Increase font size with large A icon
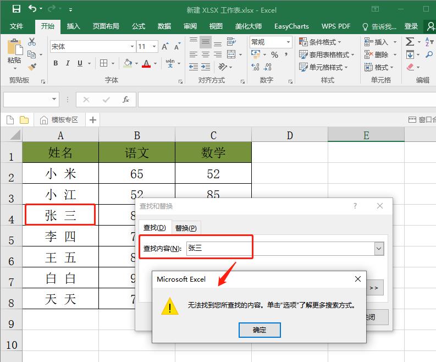The image size is (436, 362). 165,46
